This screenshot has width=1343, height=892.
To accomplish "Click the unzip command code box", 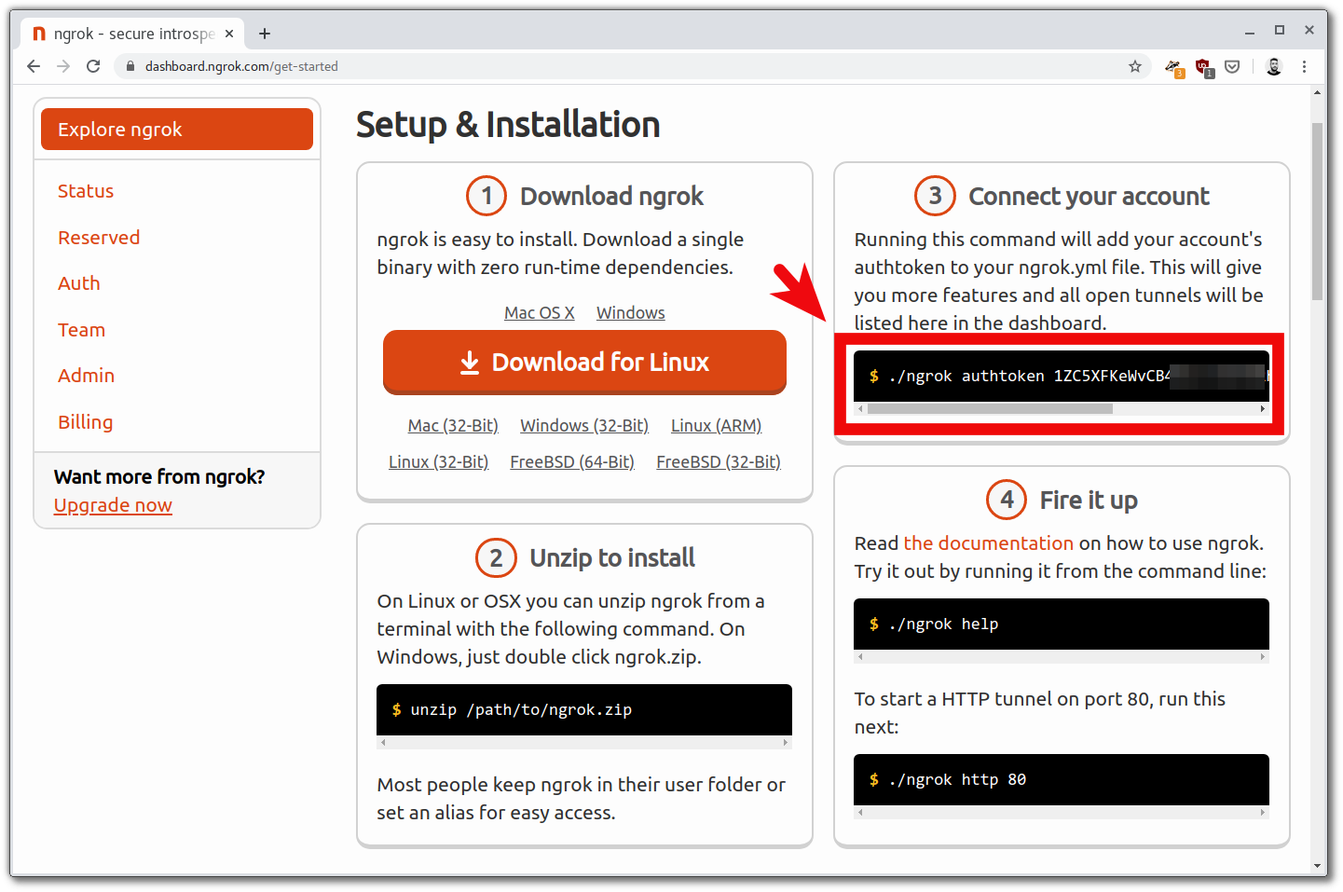I will coord(584,709).
